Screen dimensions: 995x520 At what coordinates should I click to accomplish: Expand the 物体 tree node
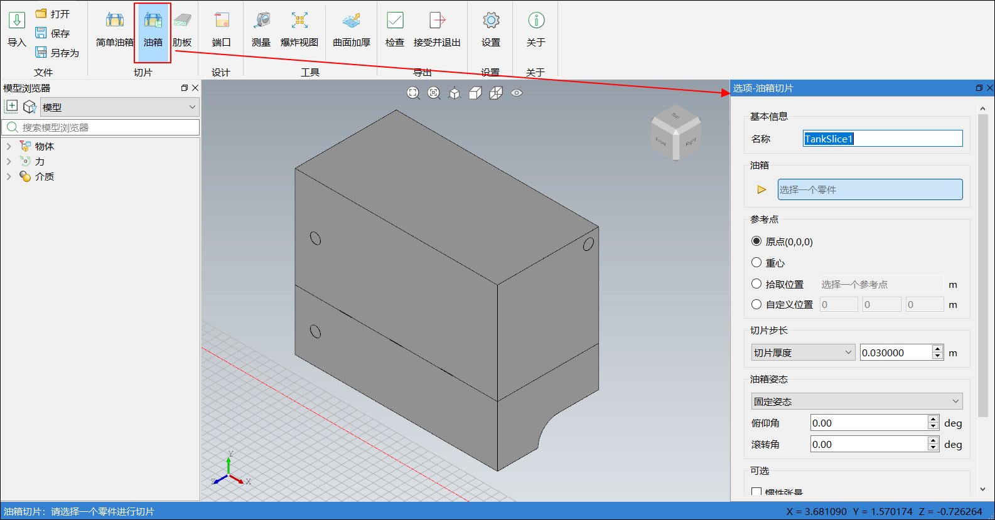pyautogui.click(x=9, y=146)
